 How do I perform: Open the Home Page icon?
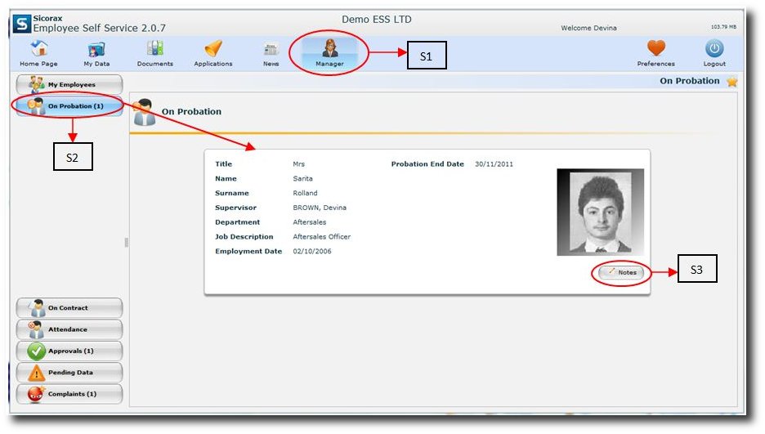38,49
